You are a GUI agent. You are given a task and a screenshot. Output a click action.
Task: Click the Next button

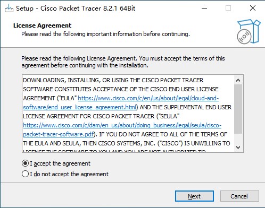194,196
